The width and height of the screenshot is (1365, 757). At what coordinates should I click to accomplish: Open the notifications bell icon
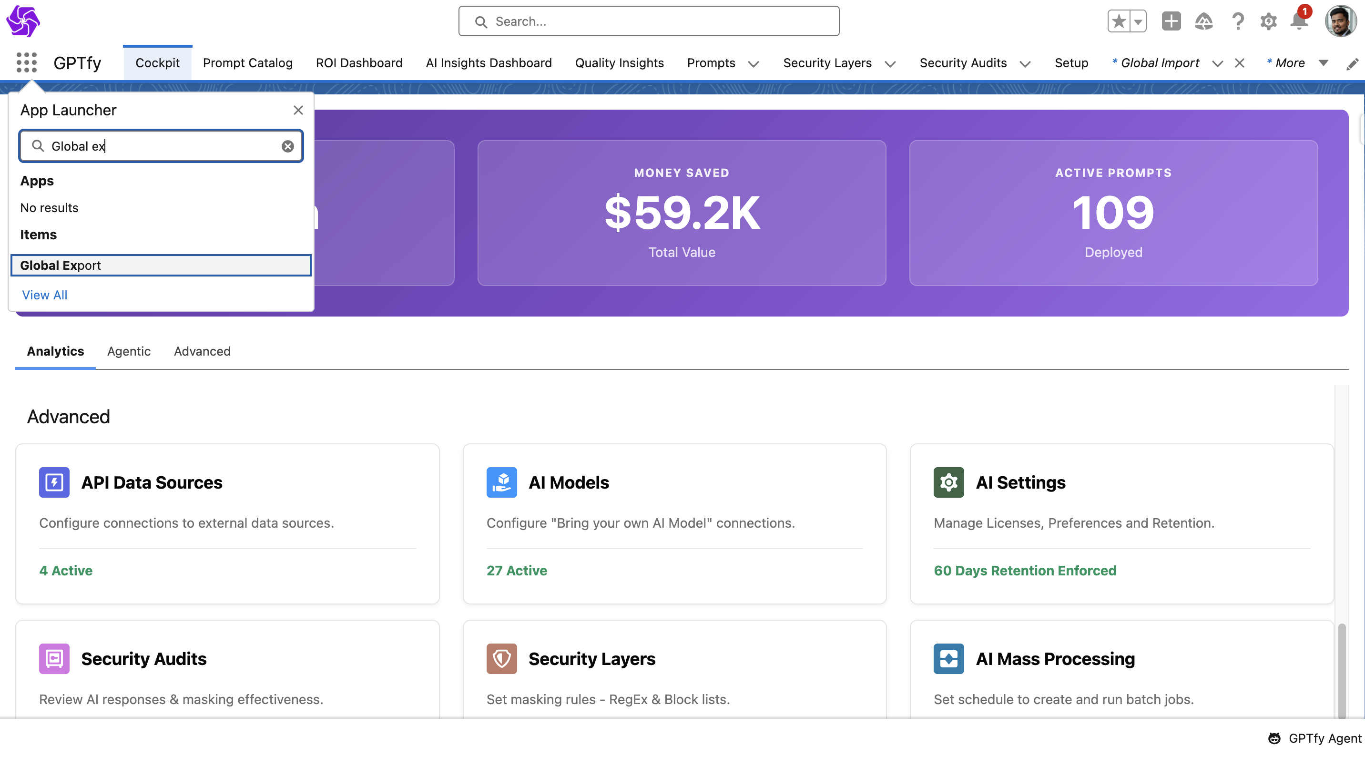(x=1299, y=21)
